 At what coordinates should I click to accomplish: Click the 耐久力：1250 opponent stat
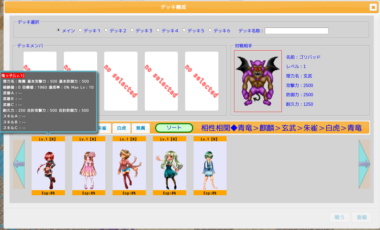(x=300, y=104)
